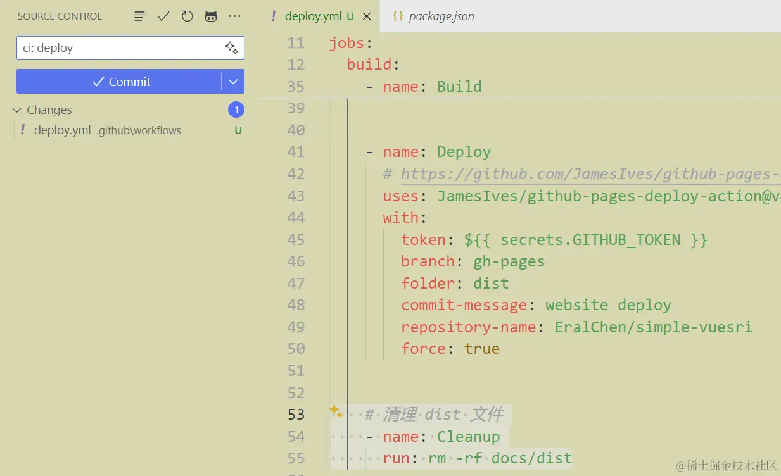Image resolution: width=781 pixels, height=476 pixels.
Task: Click the checkmark commit icon in header
Action: pos(163,16)
